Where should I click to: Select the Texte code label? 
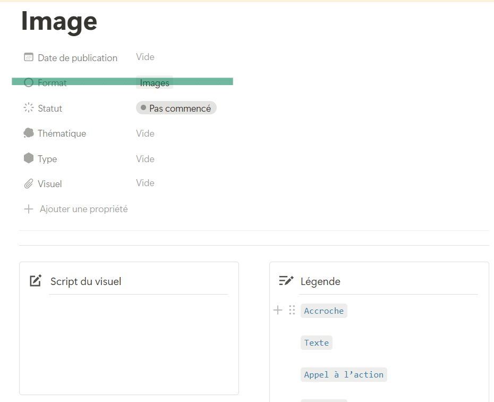click(317, 343)
